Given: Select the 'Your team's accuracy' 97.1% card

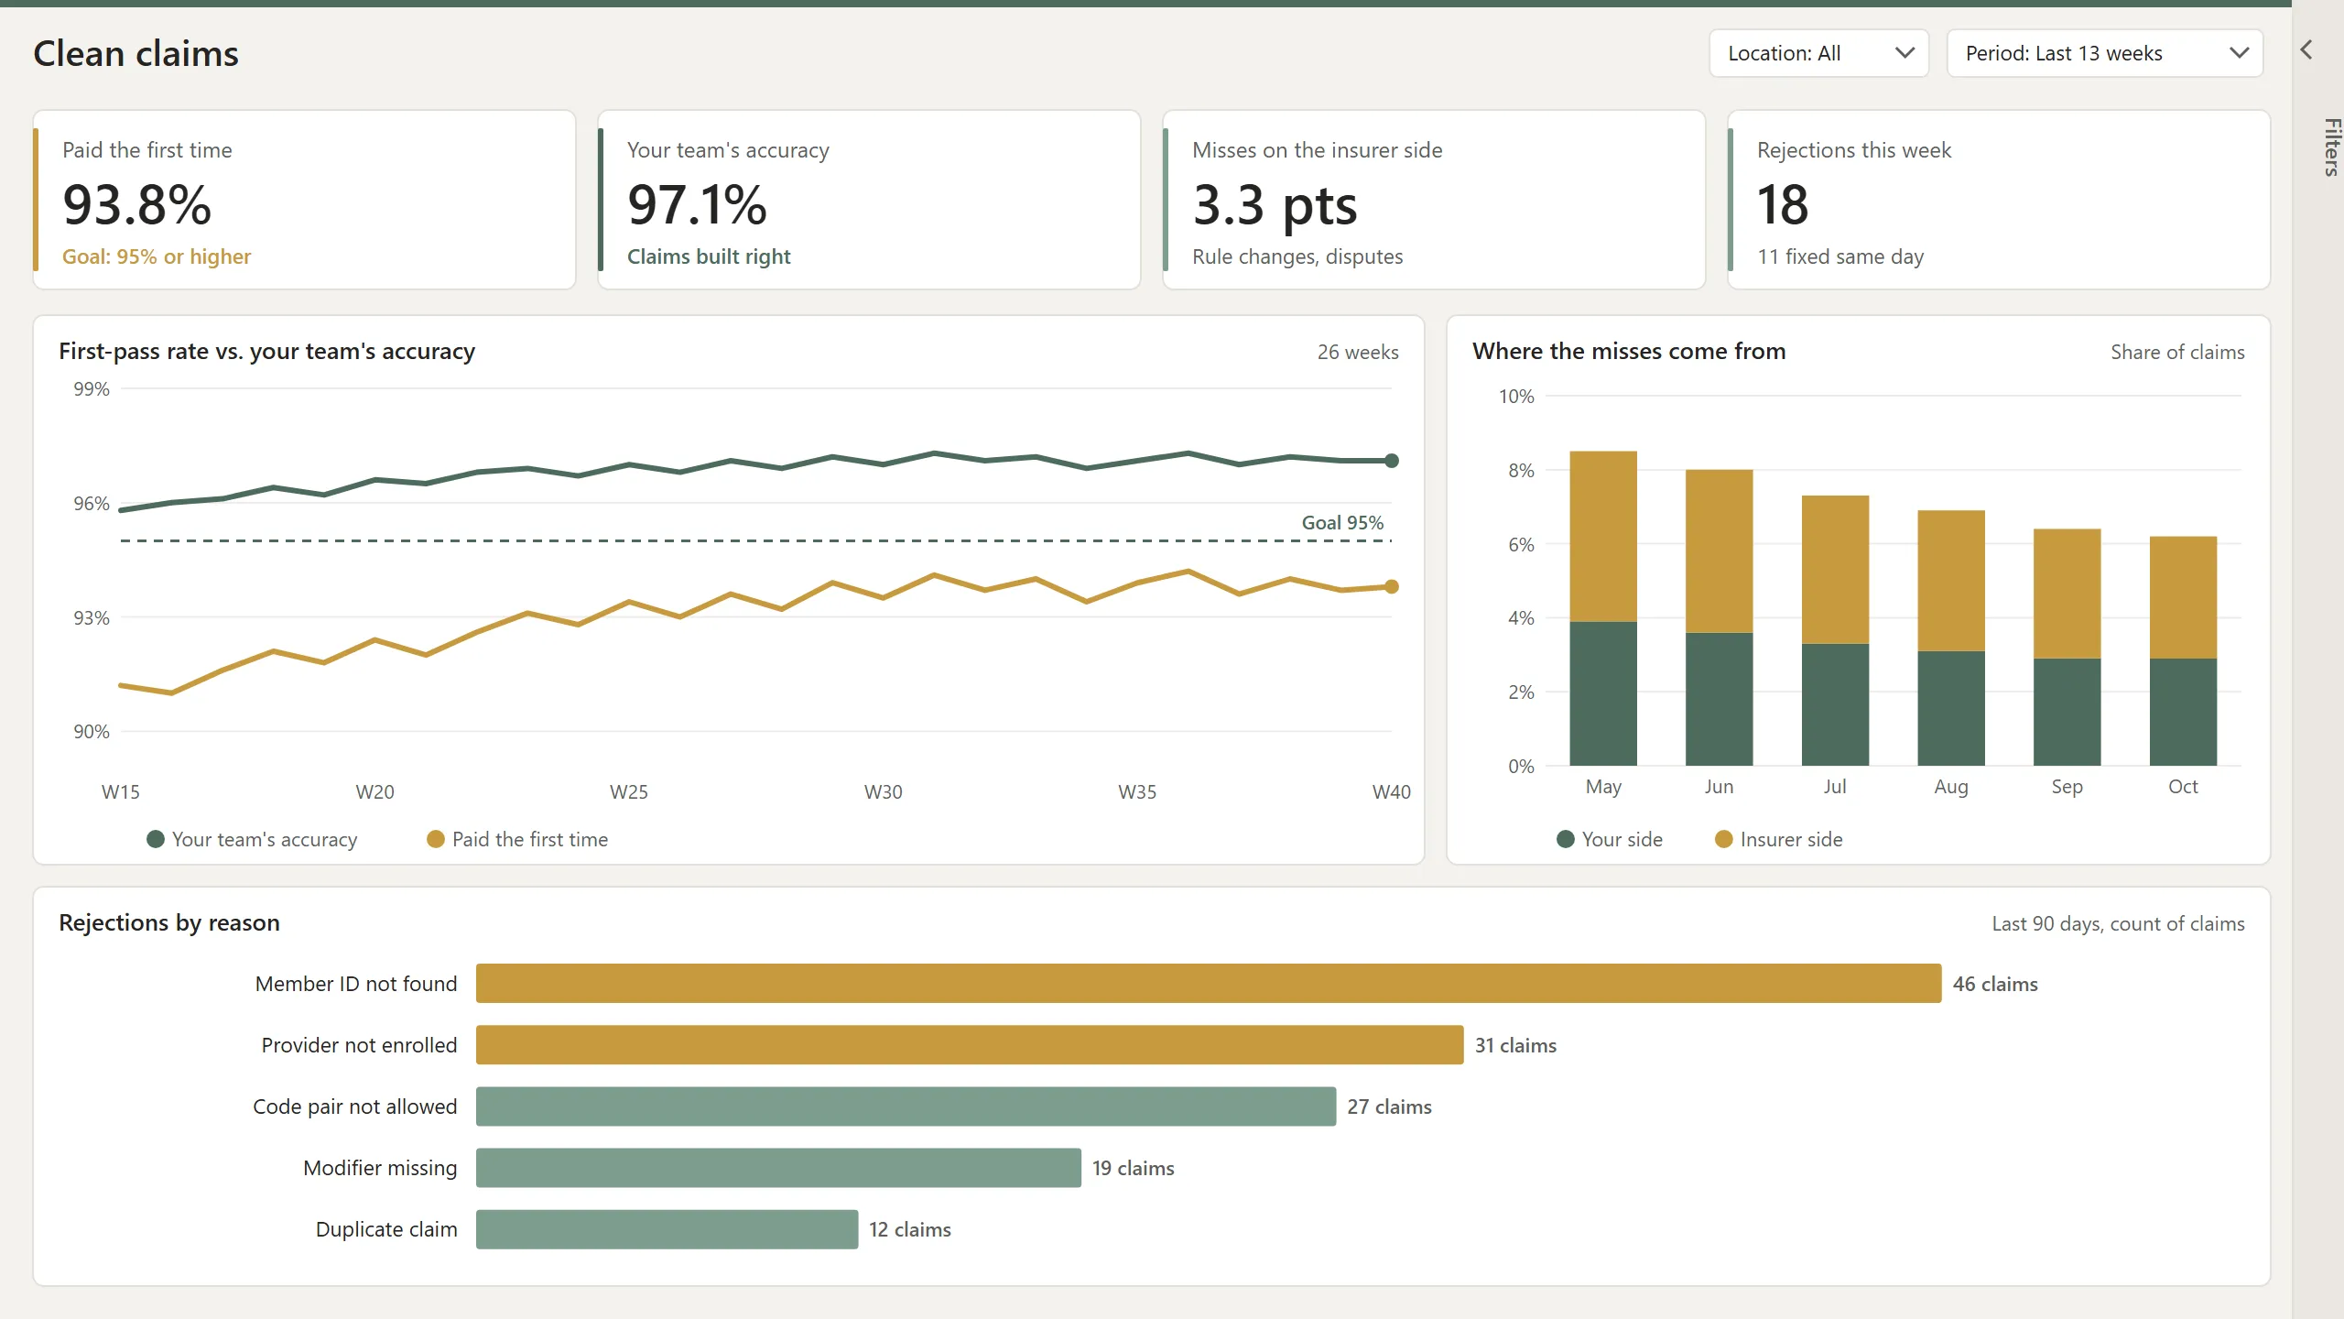Looking at the screenshot, I should click(870, 200).
